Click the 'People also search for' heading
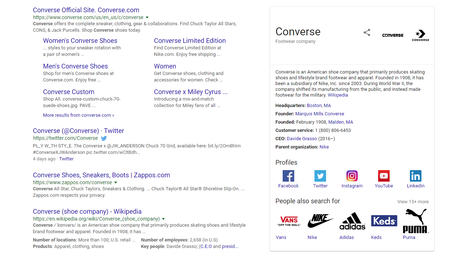 pos(308,201)
